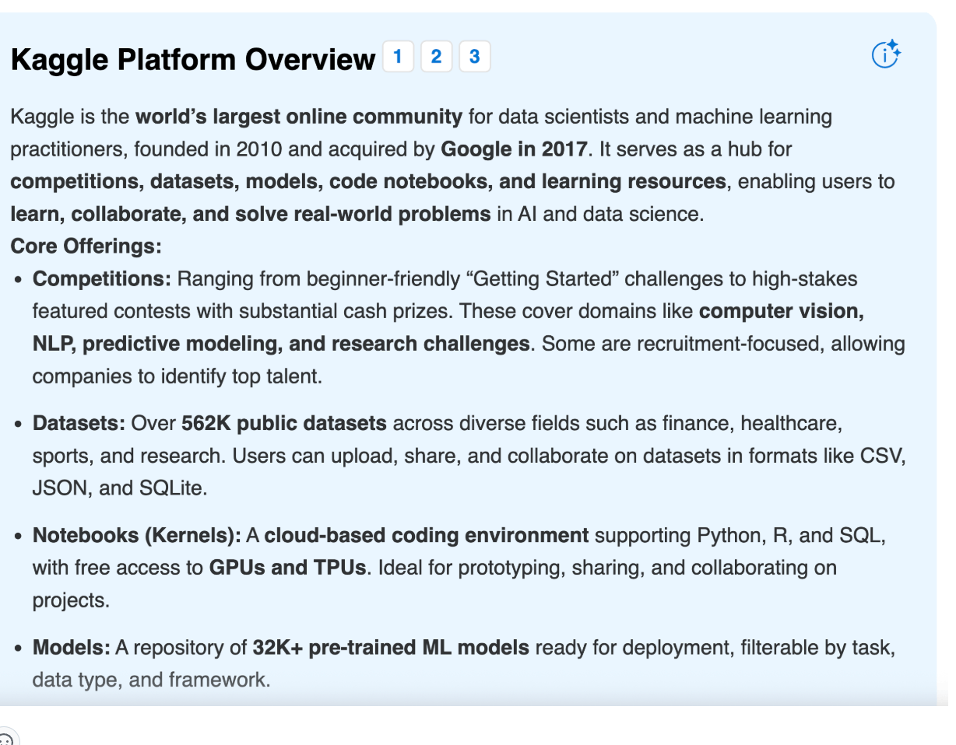Click bold text "world's largest online community"
Screen dimensions: 956x745
tap(299, 117)
